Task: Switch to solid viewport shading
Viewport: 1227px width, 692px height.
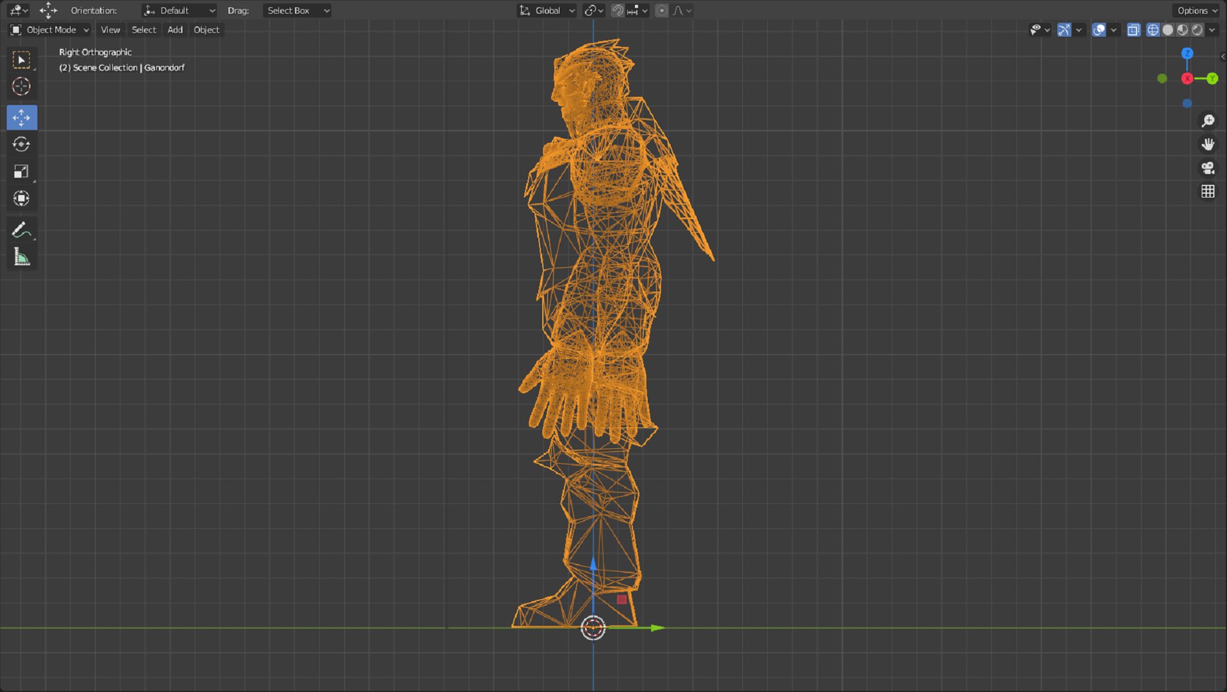Action: [x=1167, y=29]
